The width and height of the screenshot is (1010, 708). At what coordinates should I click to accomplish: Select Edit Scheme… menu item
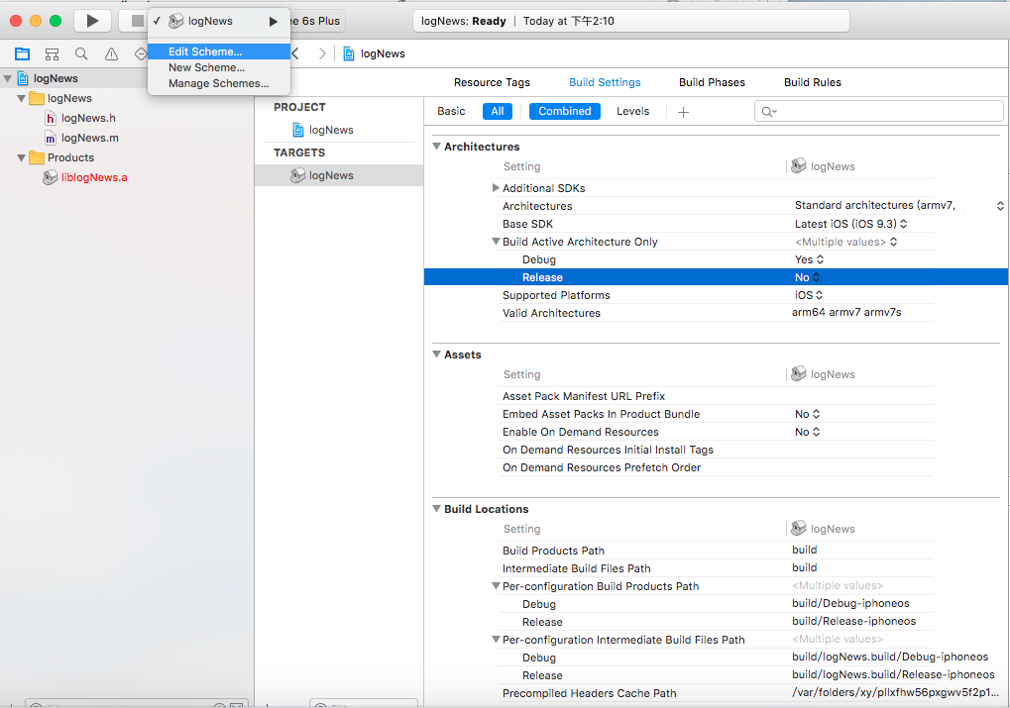[219, 51]
